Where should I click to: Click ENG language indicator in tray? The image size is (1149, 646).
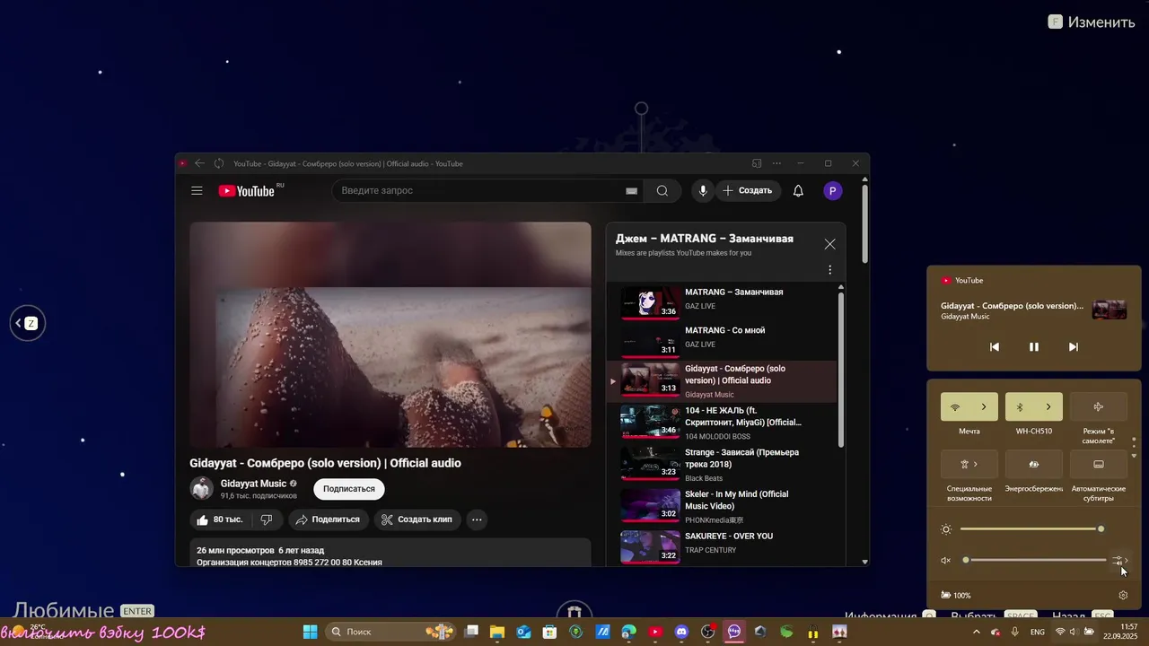pos(1037,632)
